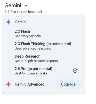Choose 2.0 Flash Thinking (experimental)
Screen dimensions: 96x104
44,46
